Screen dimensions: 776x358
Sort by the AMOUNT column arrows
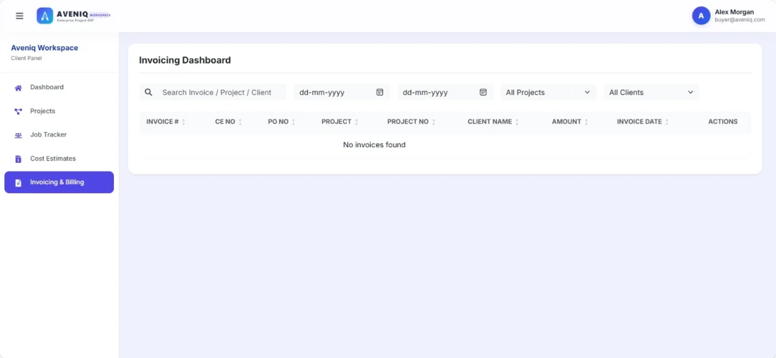(x=586, y=122)
